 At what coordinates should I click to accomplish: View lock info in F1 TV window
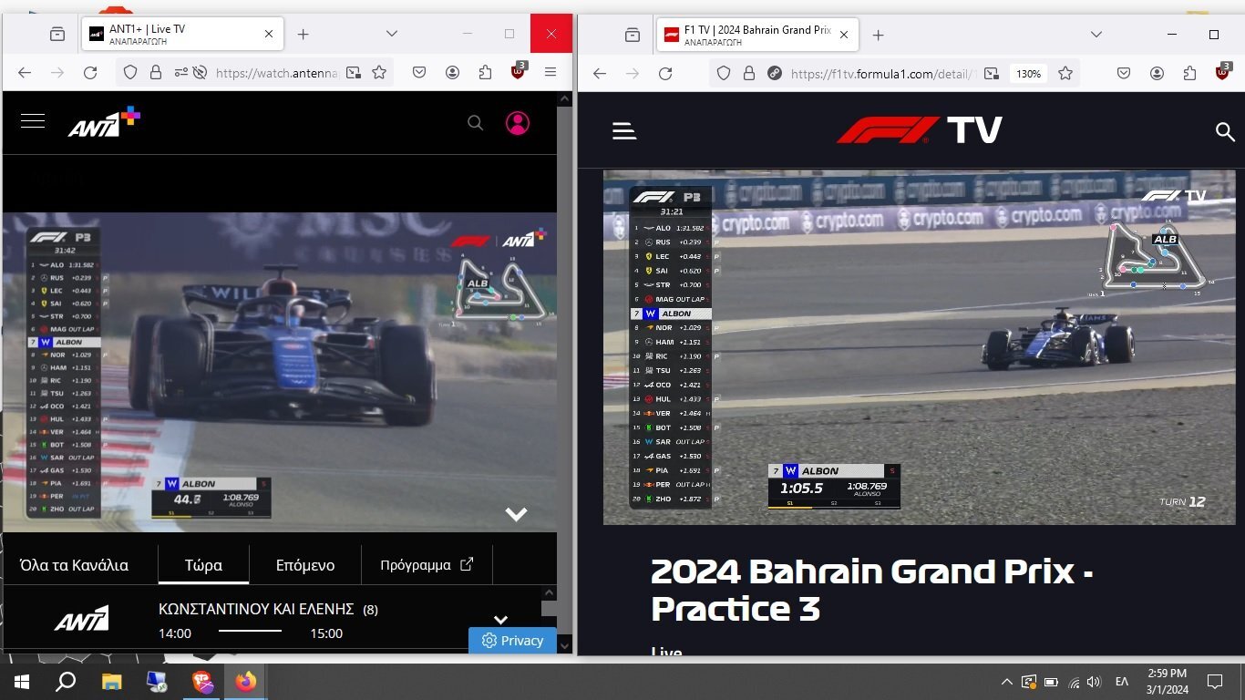pyautogui.click(x=749, y=74)
